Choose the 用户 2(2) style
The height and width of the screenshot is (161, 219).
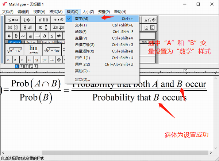pos(102,64)
